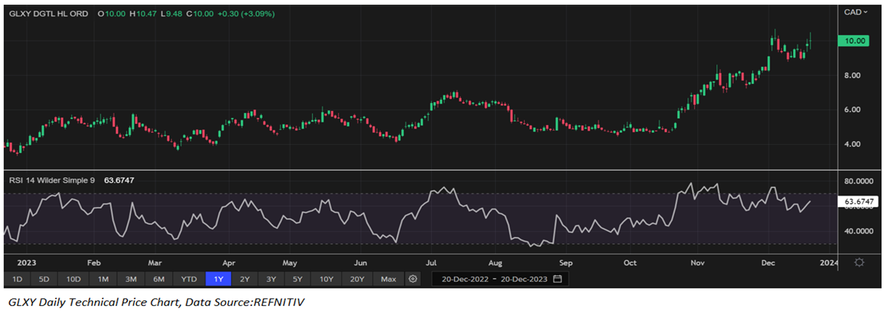Switch to the 5D time range
886x312 pixels.
[44, 279]
